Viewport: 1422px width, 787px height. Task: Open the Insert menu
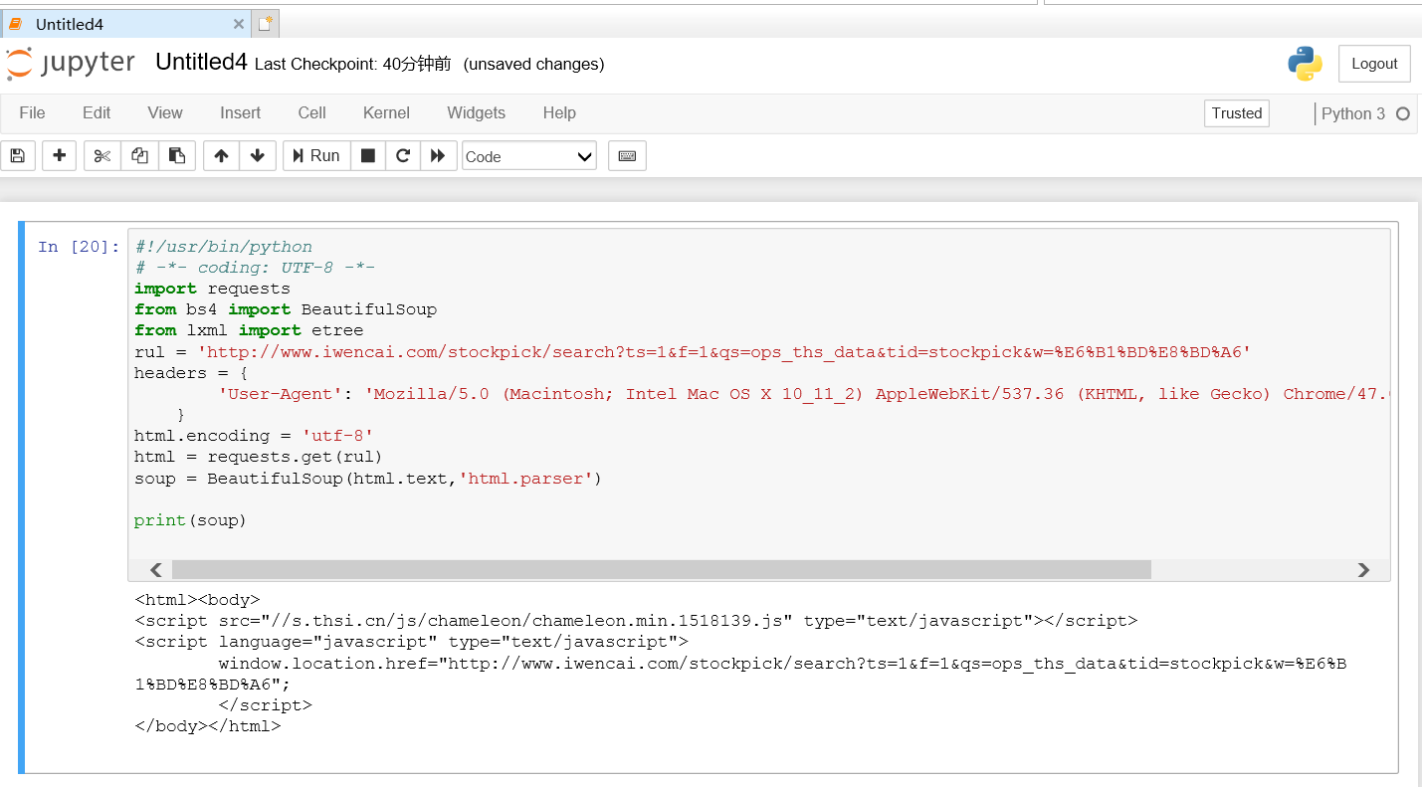tap(241, 113)
